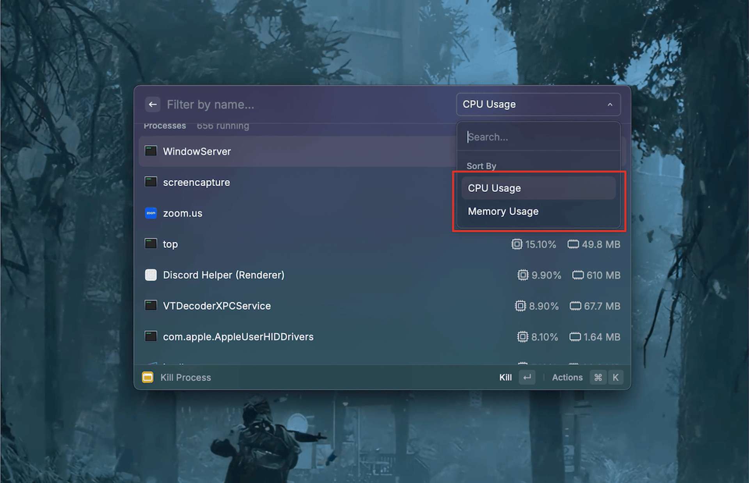
Task: Click the CPU chip icon for top
Action: pyautogui.click(x=516, y=244)
